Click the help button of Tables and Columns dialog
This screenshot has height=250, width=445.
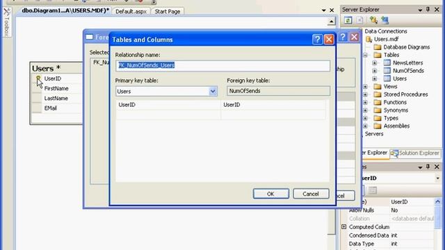(317, 40)
